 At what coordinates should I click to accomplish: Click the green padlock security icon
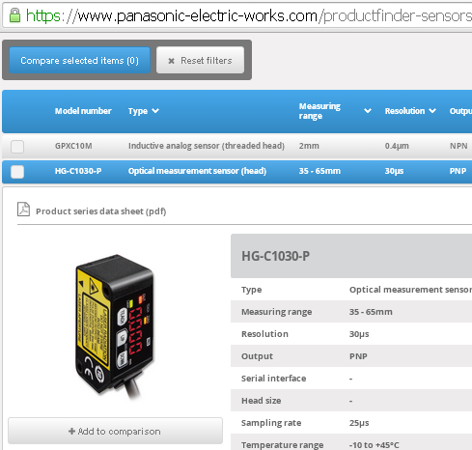point(14,14)
